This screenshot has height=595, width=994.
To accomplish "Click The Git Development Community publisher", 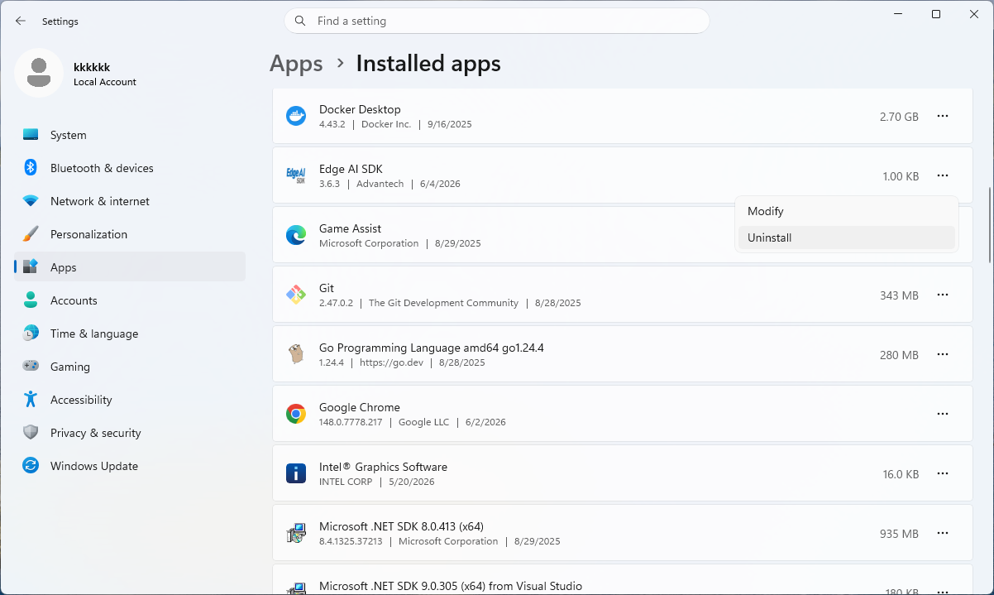I will click(443, 303).
